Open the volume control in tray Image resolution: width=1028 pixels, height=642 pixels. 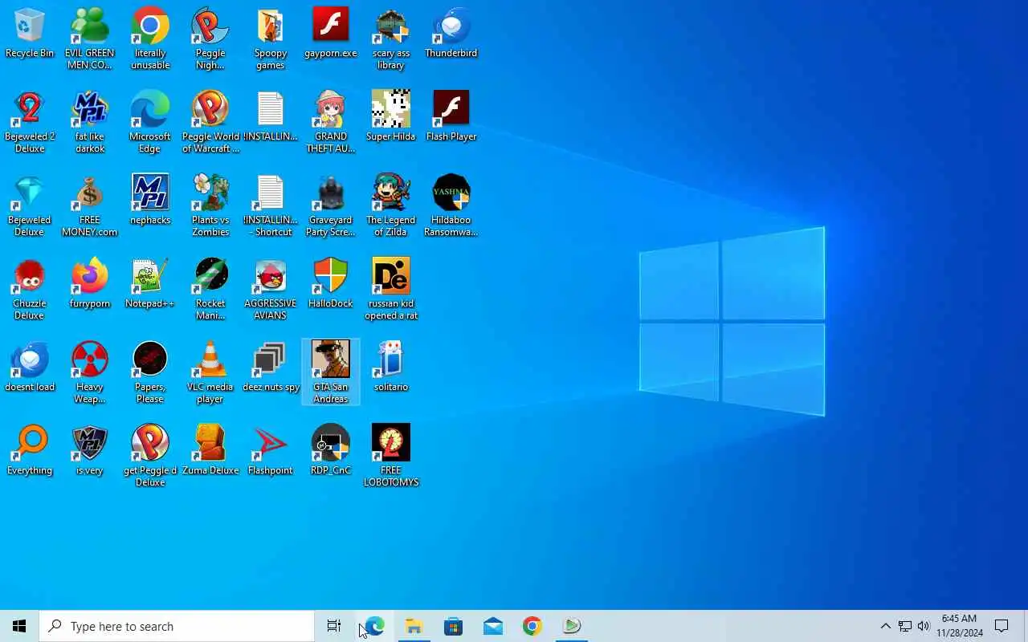[924, 626]
